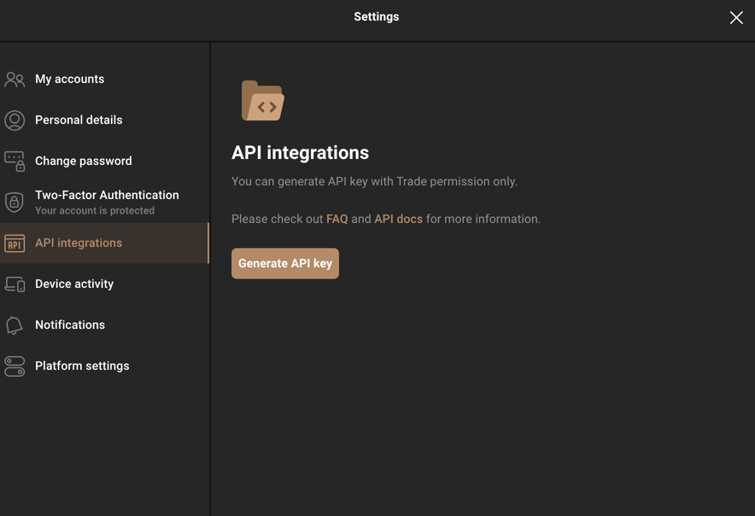Open Two-Factor Authentication label text
Screen dimensions: 755x516
coord(107,195)
